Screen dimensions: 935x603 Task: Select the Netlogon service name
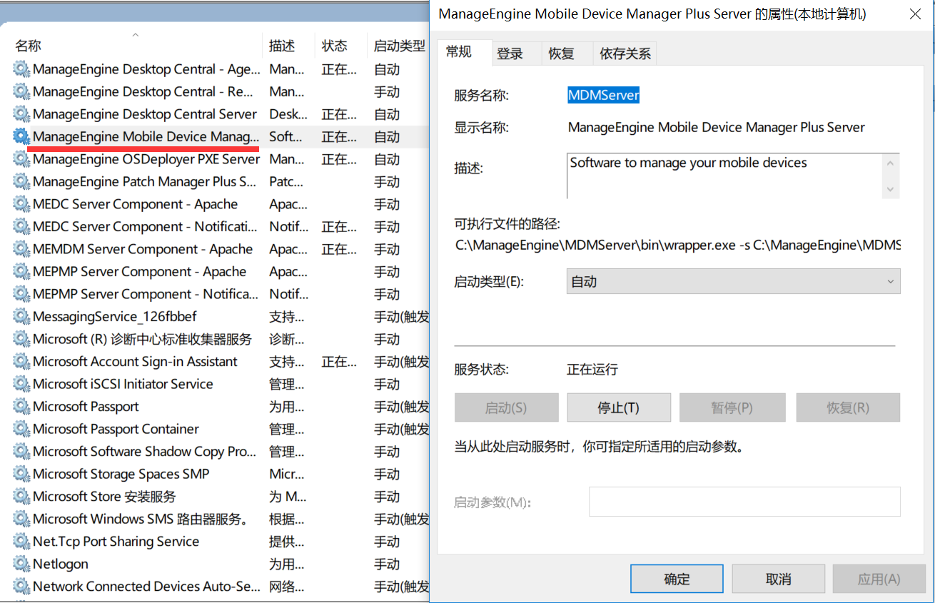point(61,564)
